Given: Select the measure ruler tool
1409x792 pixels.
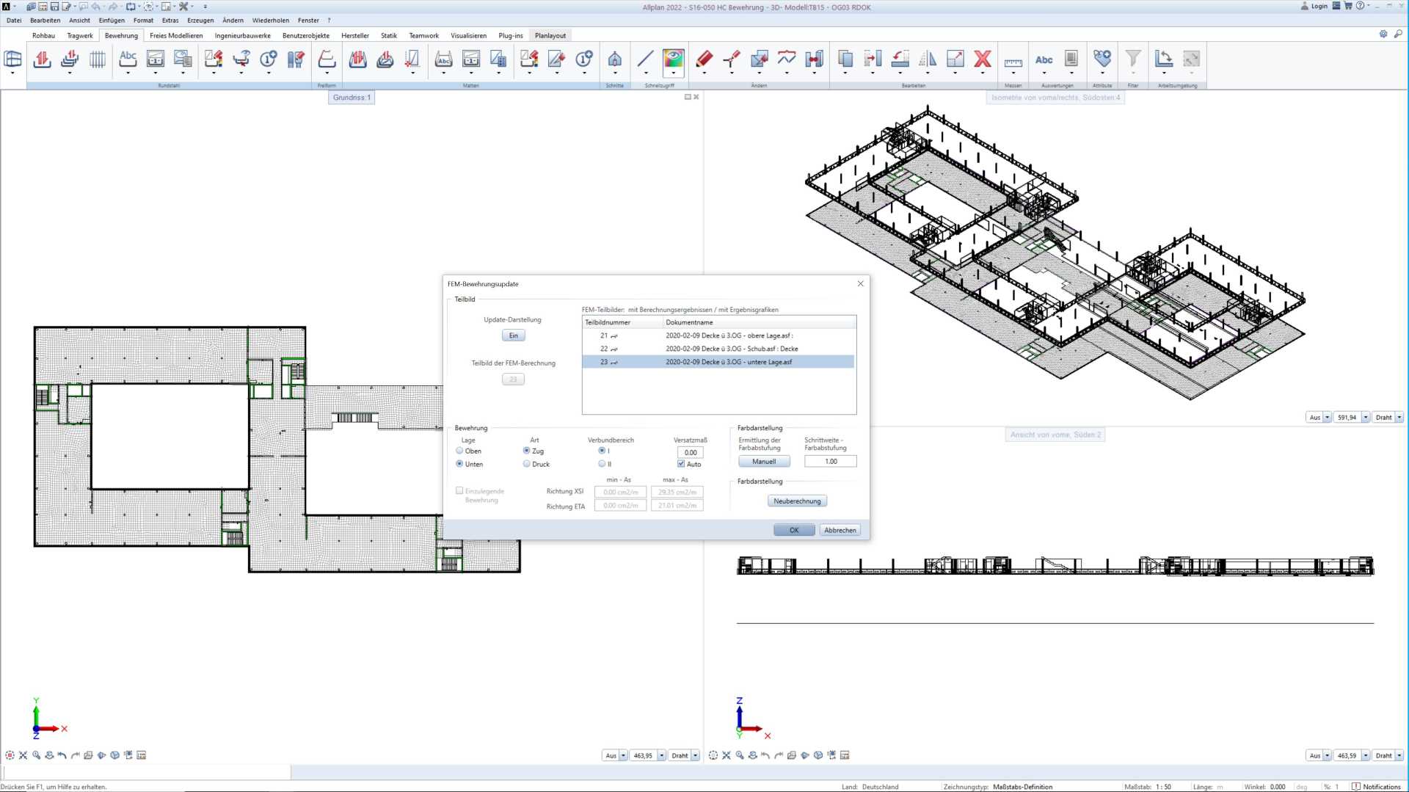Looking at the screenshot, I should [x=1013, y=61].
